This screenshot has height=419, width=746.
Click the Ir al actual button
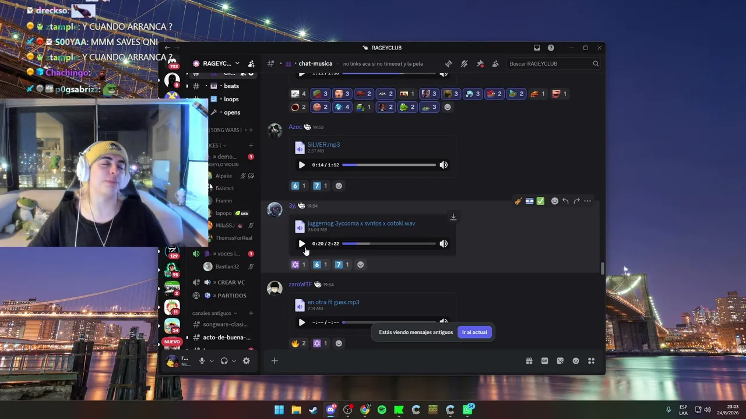pos(474,332)
